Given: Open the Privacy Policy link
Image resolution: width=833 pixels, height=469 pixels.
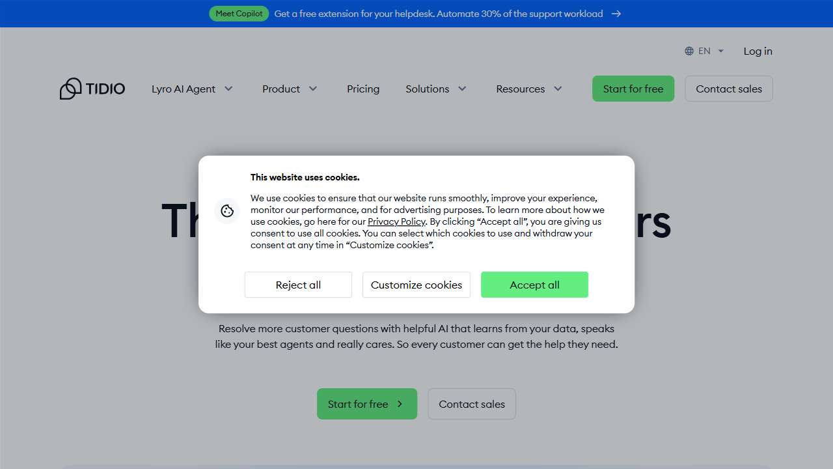Looking at the screenshot, I should pyautogui.click(x=396, y=221).
